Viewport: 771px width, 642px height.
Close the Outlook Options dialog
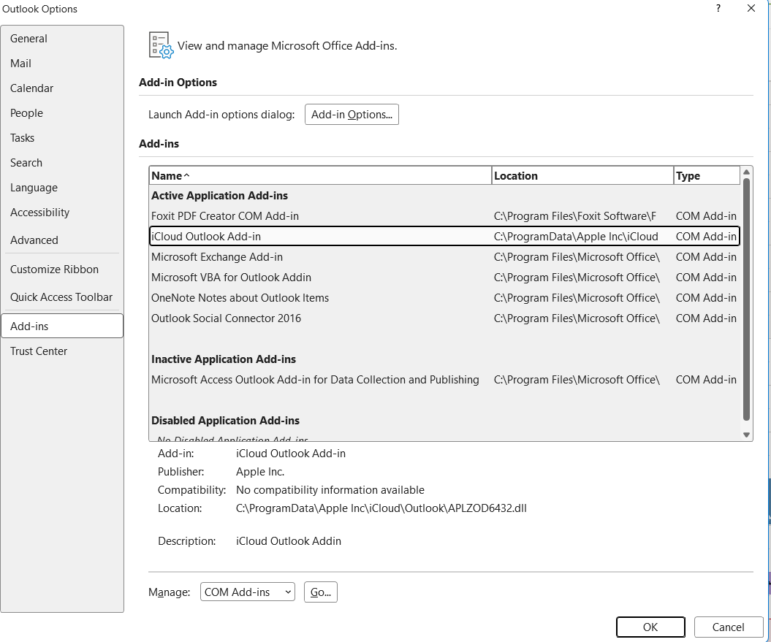point(751,8)
